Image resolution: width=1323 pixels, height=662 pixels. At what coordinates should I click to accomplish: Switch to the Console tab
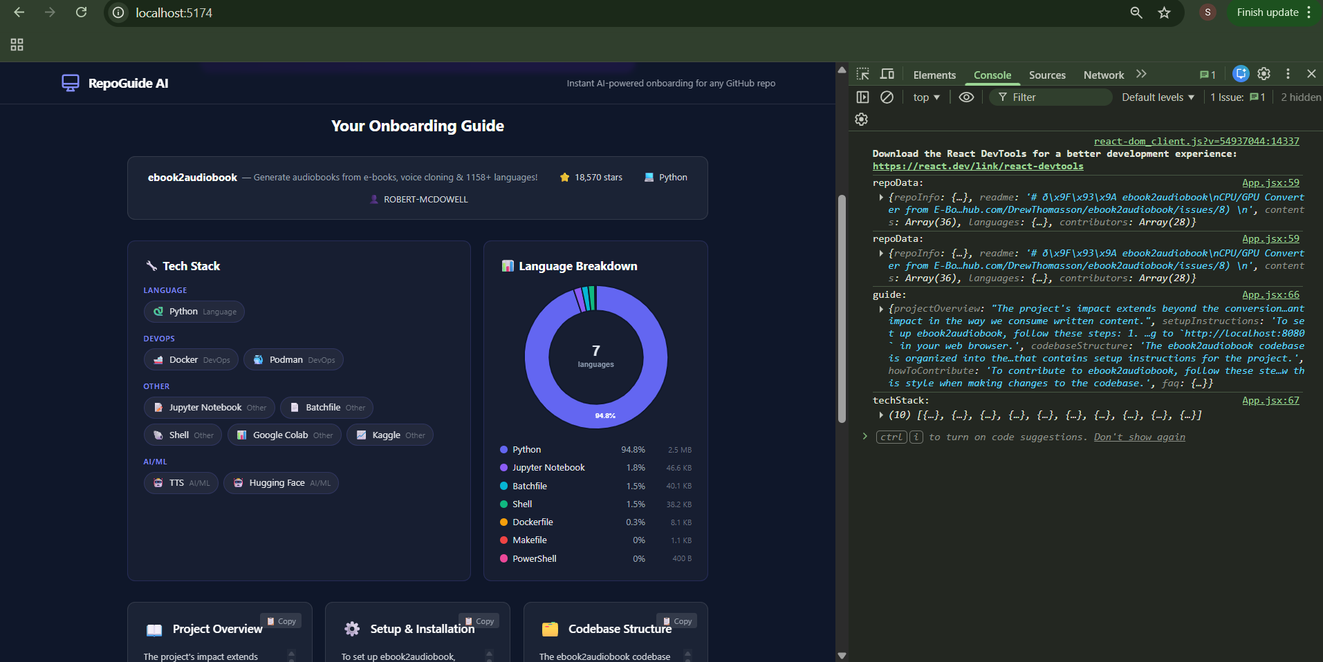coord(992,75)
